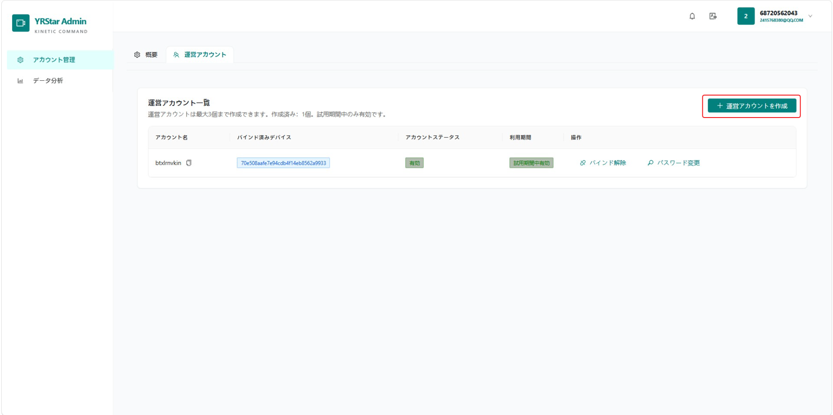Screen dimensions: 833x415
Task: Click user ID 68720562043 in header
Action: point(779,13)
